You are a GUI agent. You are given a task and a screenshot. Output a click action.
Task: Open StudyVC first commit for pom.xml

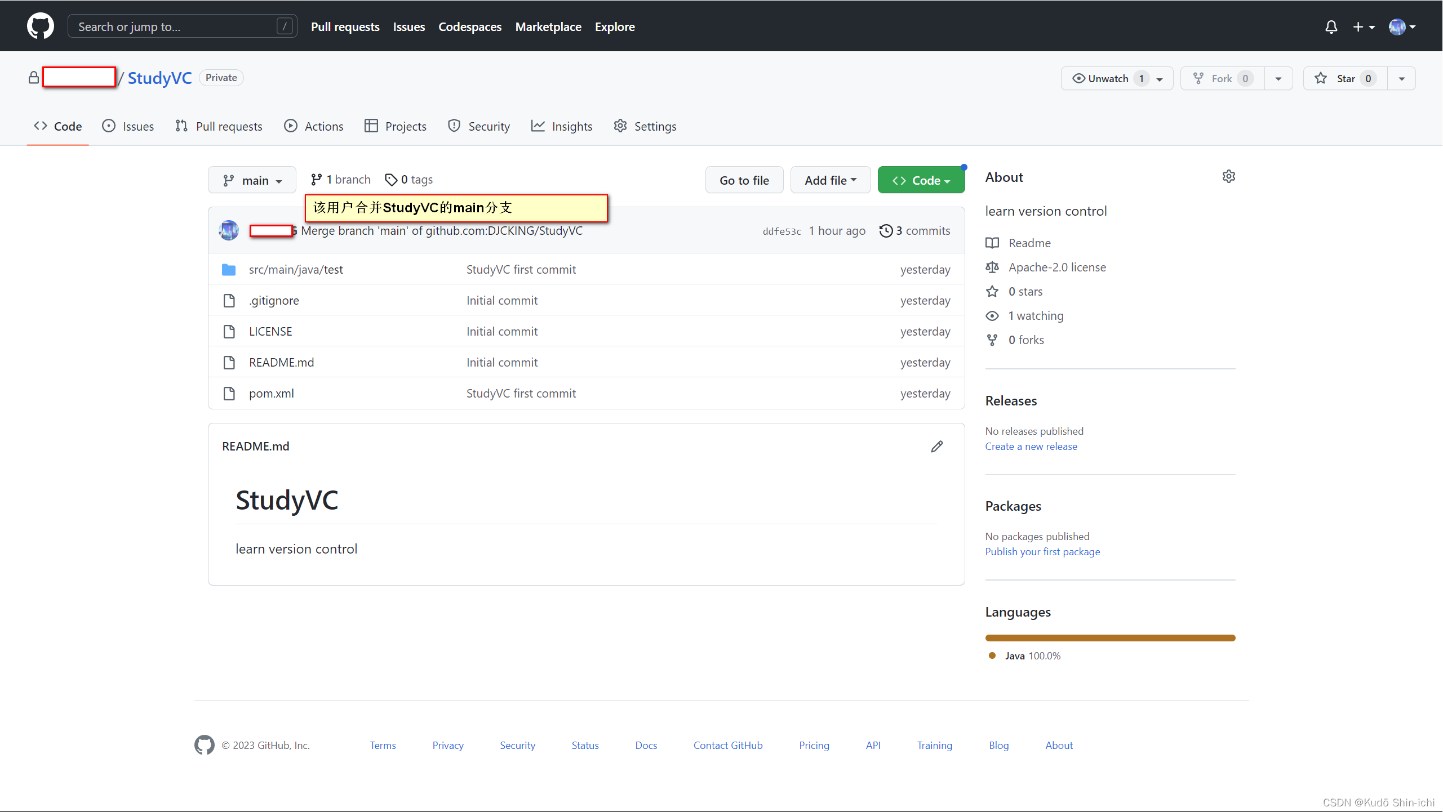point(521,394)
